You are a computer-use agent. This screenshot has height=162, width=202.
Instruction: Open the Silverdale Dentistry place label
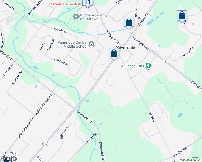67,4
